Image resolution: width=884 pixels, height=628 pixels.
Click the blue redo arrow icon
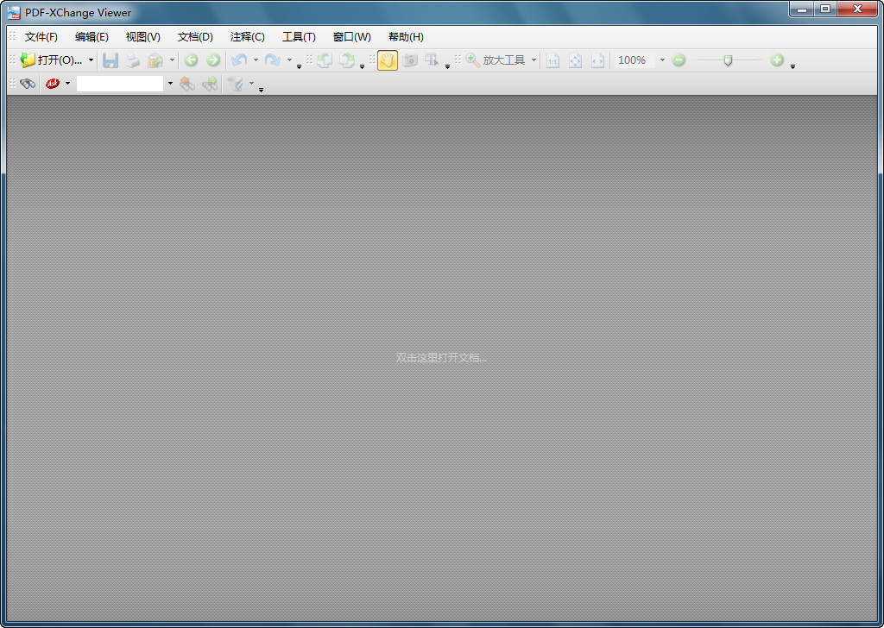[273, 60]
